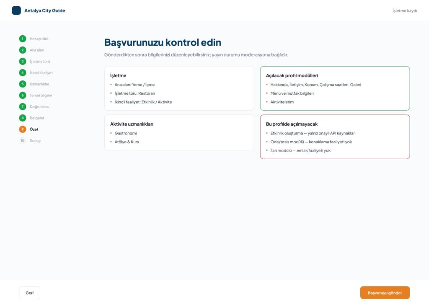Click the Bu profilde açılmayacak title
Viewport: 429px width, 305px height.
(292, 124)
